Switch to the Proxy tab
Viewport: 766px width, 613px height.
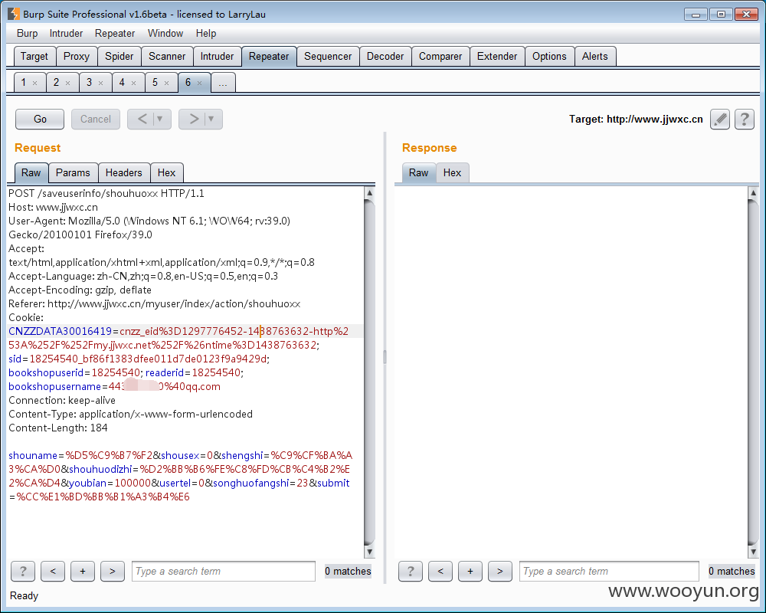click(x=76, y=56)
